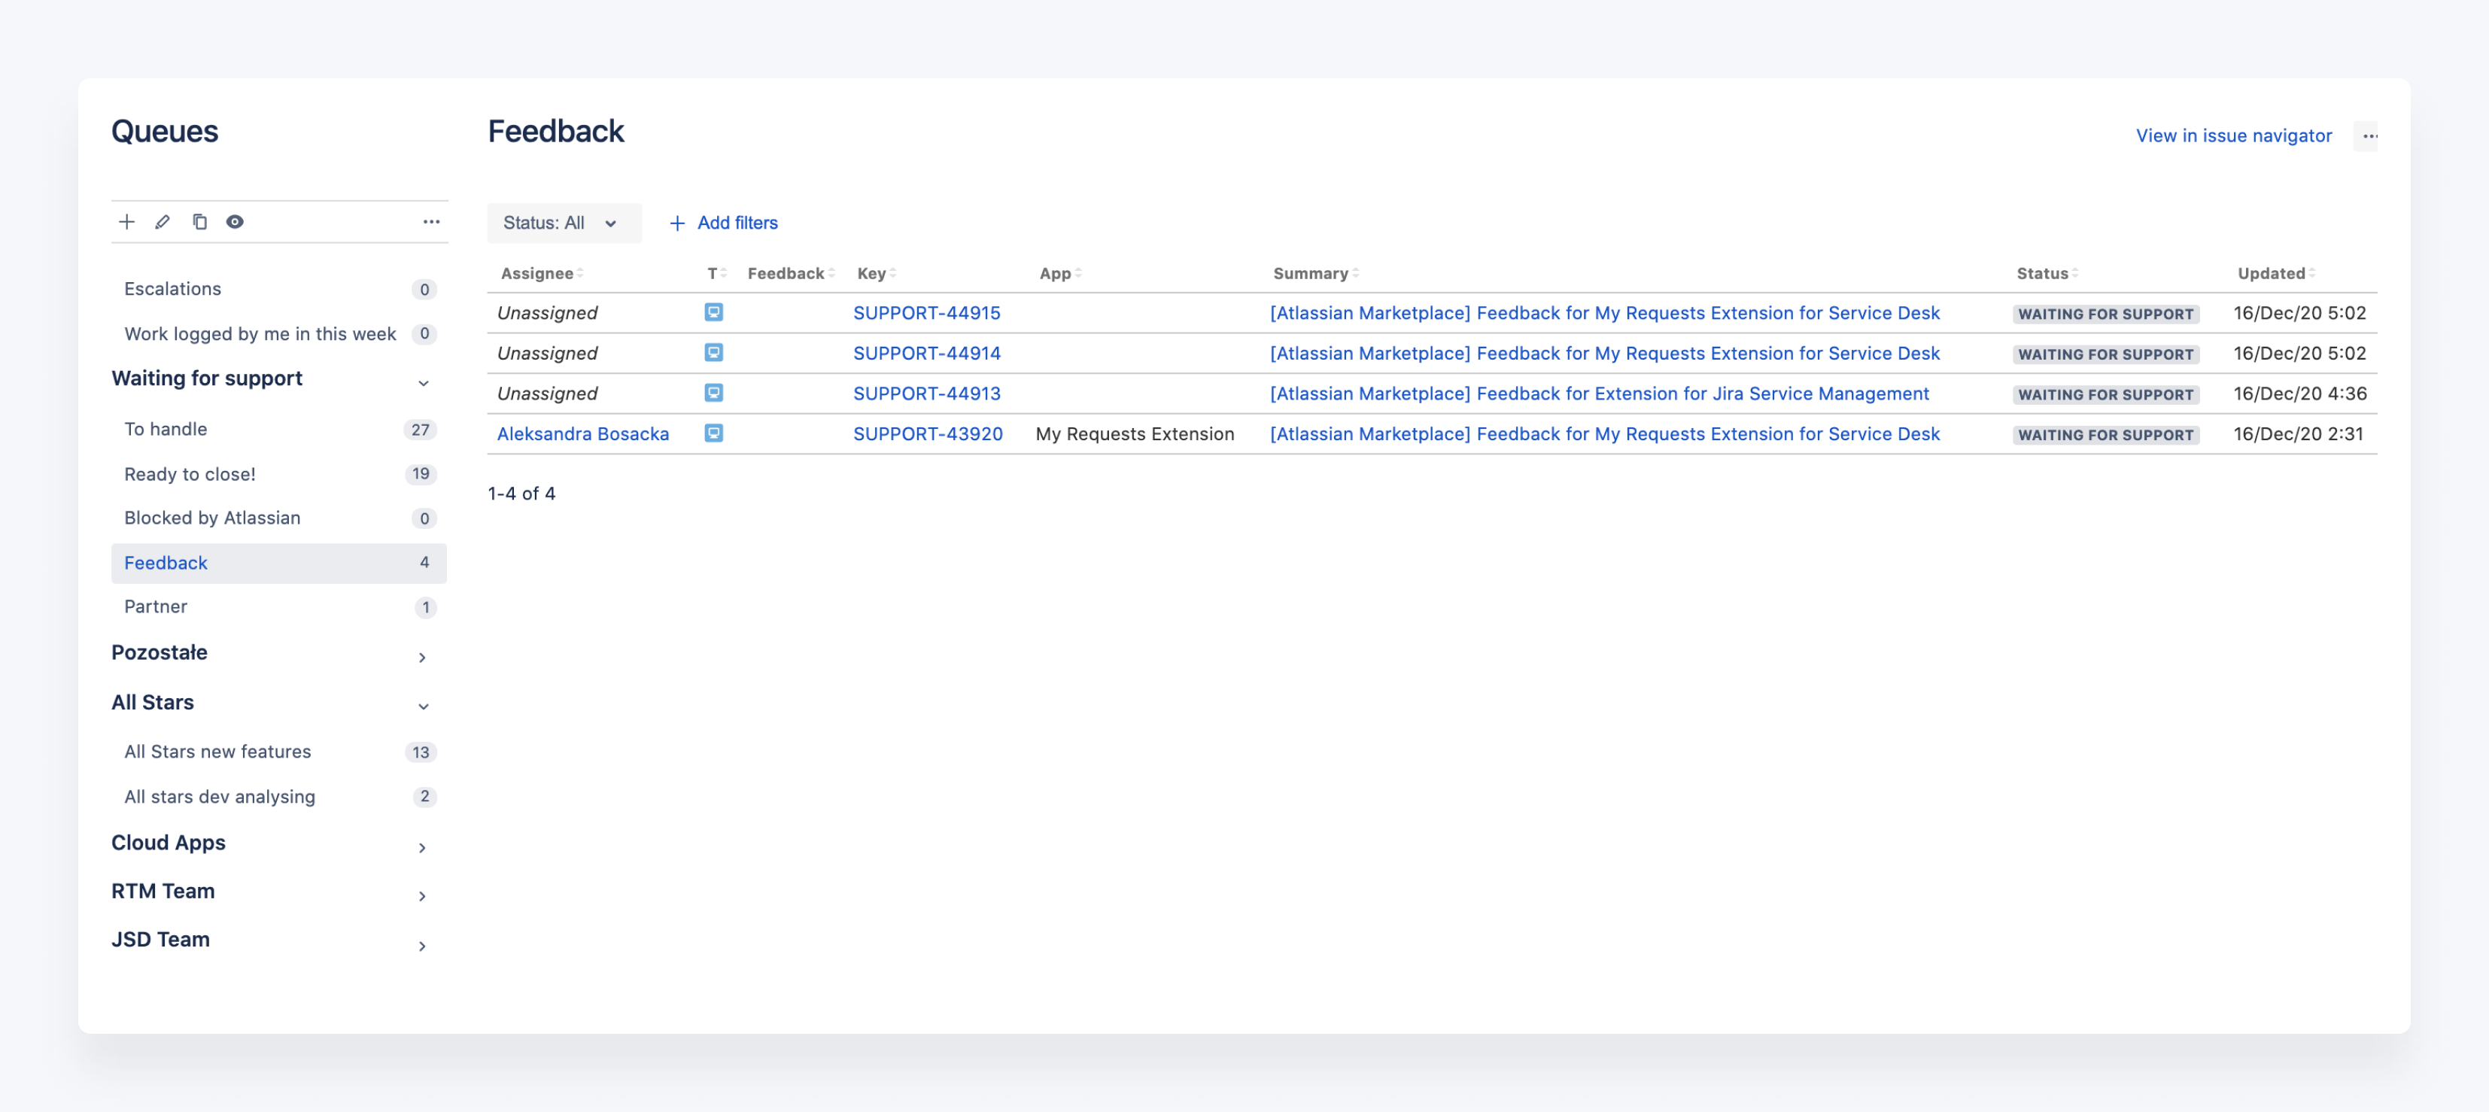
Task: Click the issue type icon on SUPPORT-44915 row
Action: 714,312
